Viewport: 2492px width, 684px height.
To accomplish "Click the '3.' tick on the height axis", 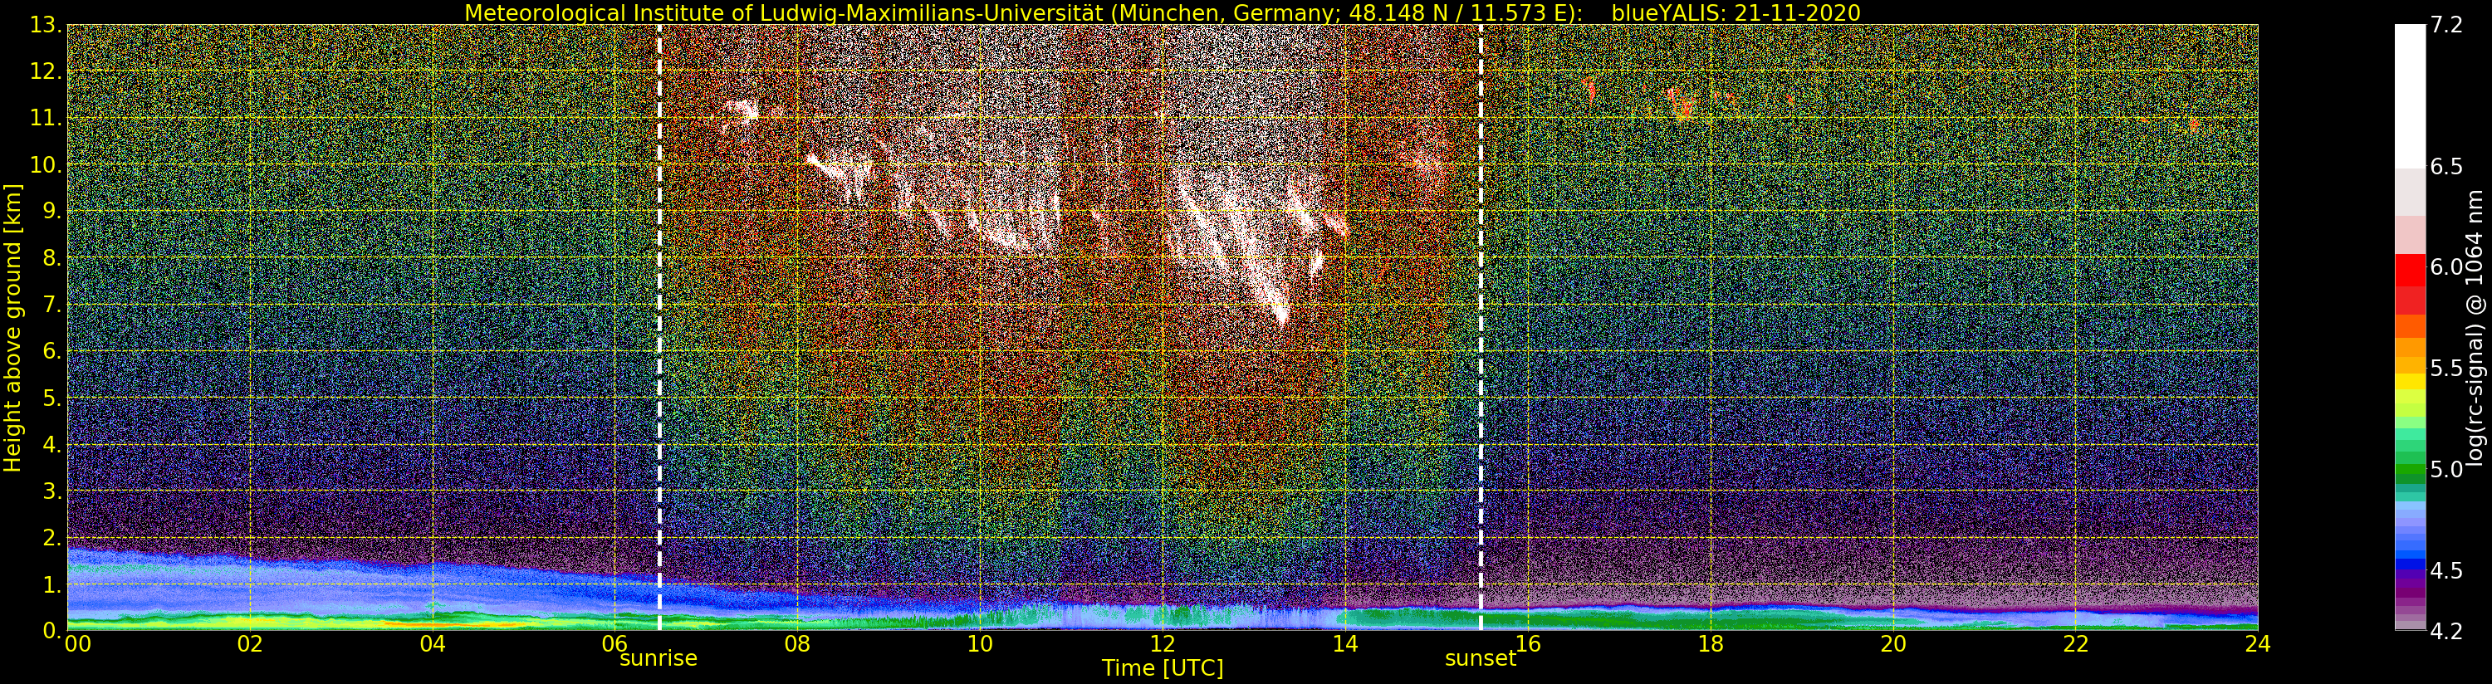I will coord(51,491).
